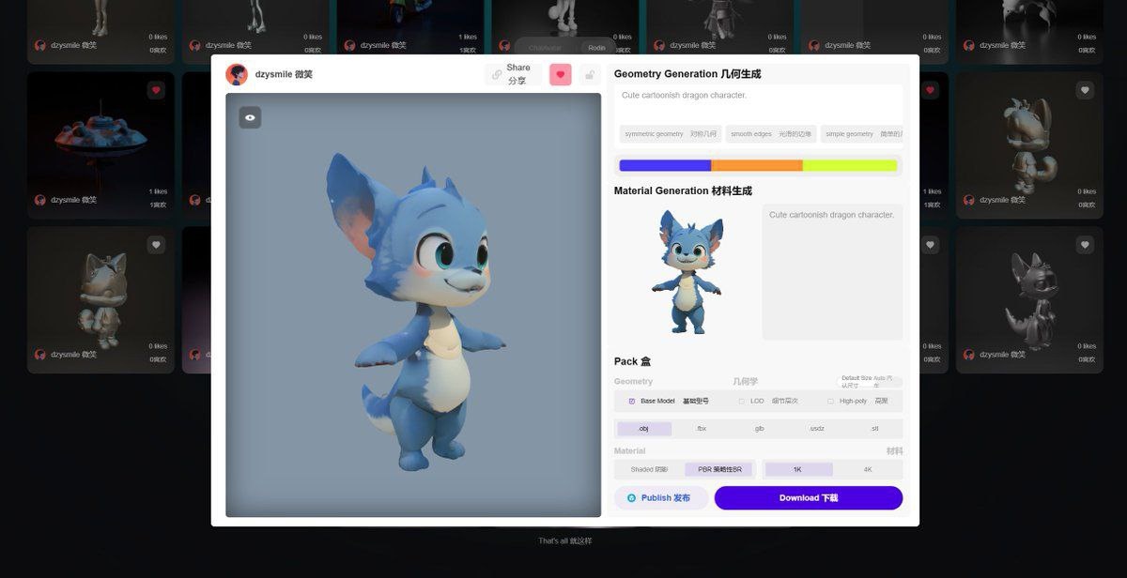Click dzysmile username under UFO spaceship card

pyautogui.click(x=73, y=200)
